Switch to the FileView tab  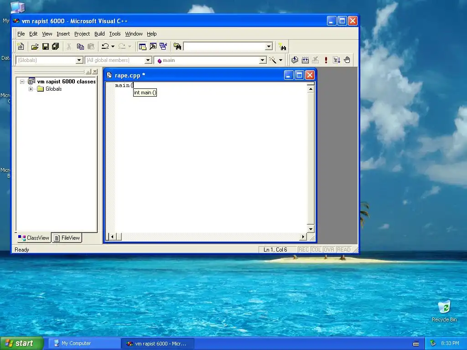(67, 238)
